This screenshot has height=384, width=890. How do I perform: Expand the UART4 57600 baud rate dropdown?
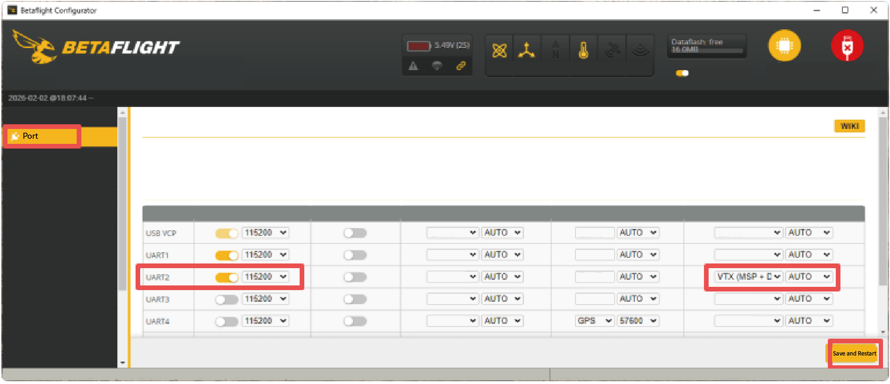tap(638, 321)
